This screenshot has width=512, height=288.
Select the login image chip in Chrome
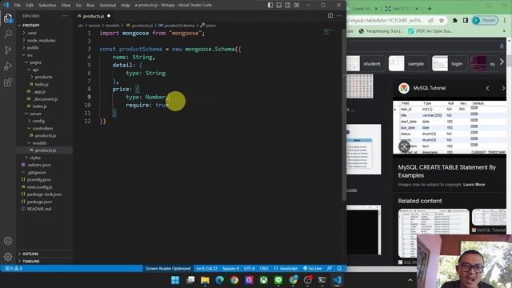(x=449, y=64)
